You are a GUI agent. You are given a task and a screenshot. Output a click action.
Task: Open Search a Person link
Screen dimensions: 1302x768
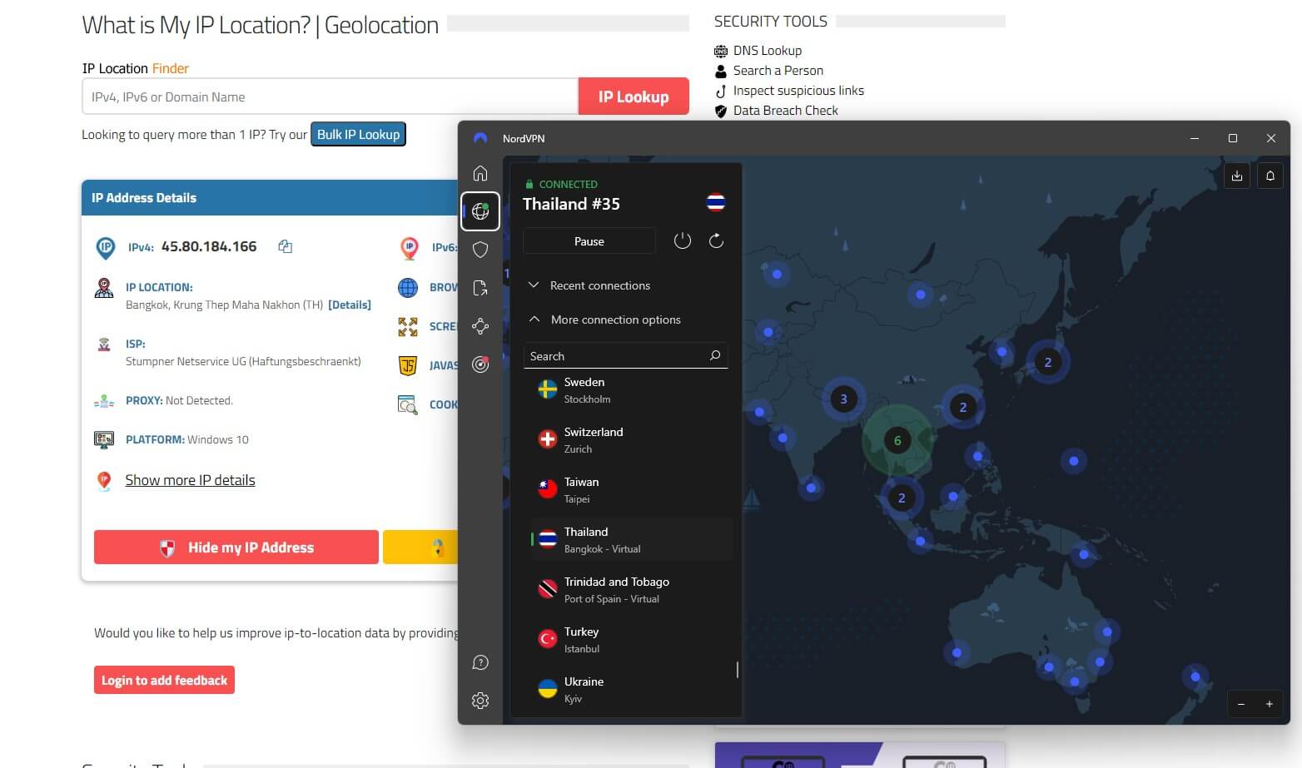tap(778, 71)
